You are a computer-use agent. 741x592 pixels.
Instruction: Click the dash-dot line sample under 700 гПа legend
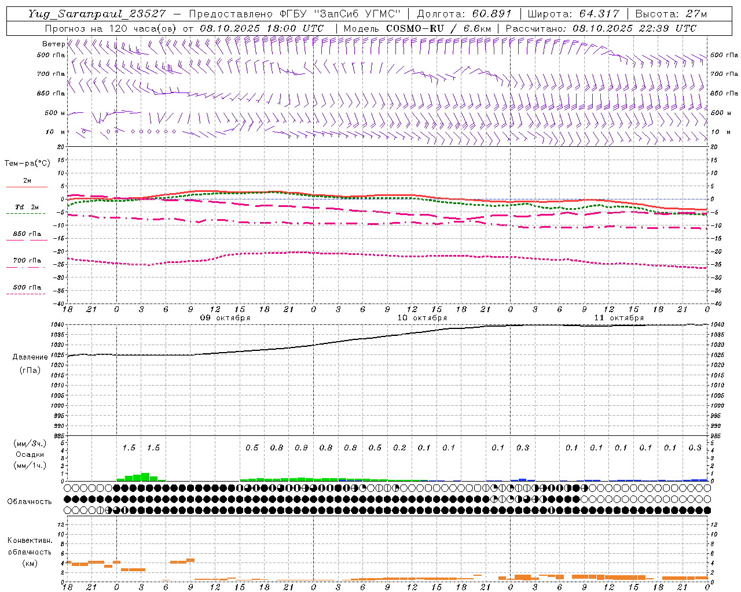click(x=25, y=267)
